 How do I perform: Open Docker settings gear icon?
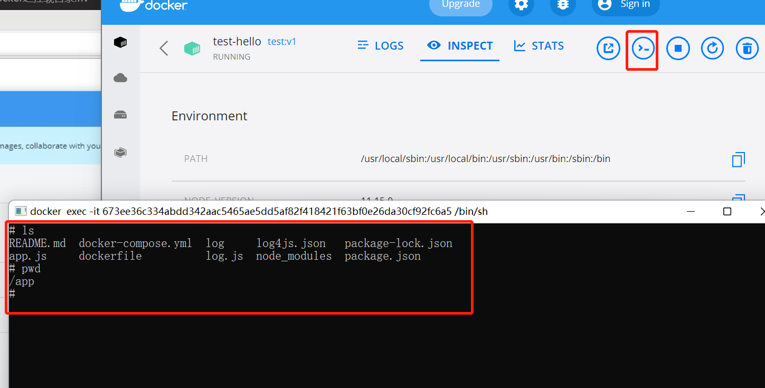(521, 5)
